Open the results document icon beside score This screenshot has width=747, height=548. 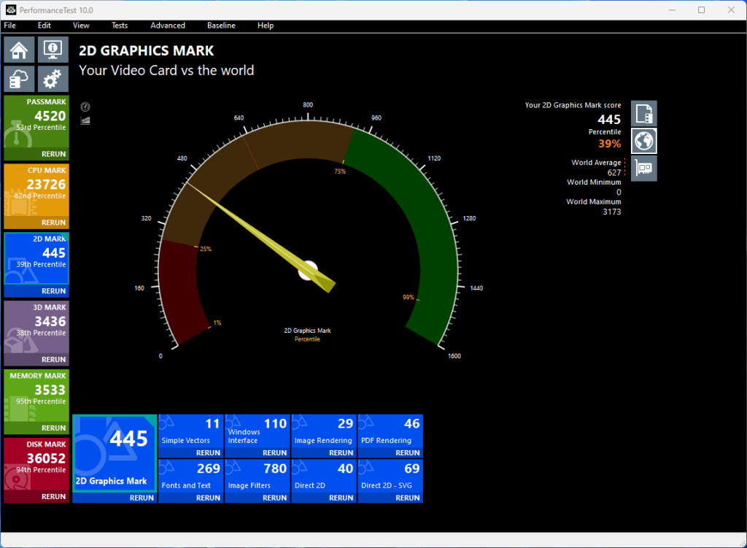point(644,113)
